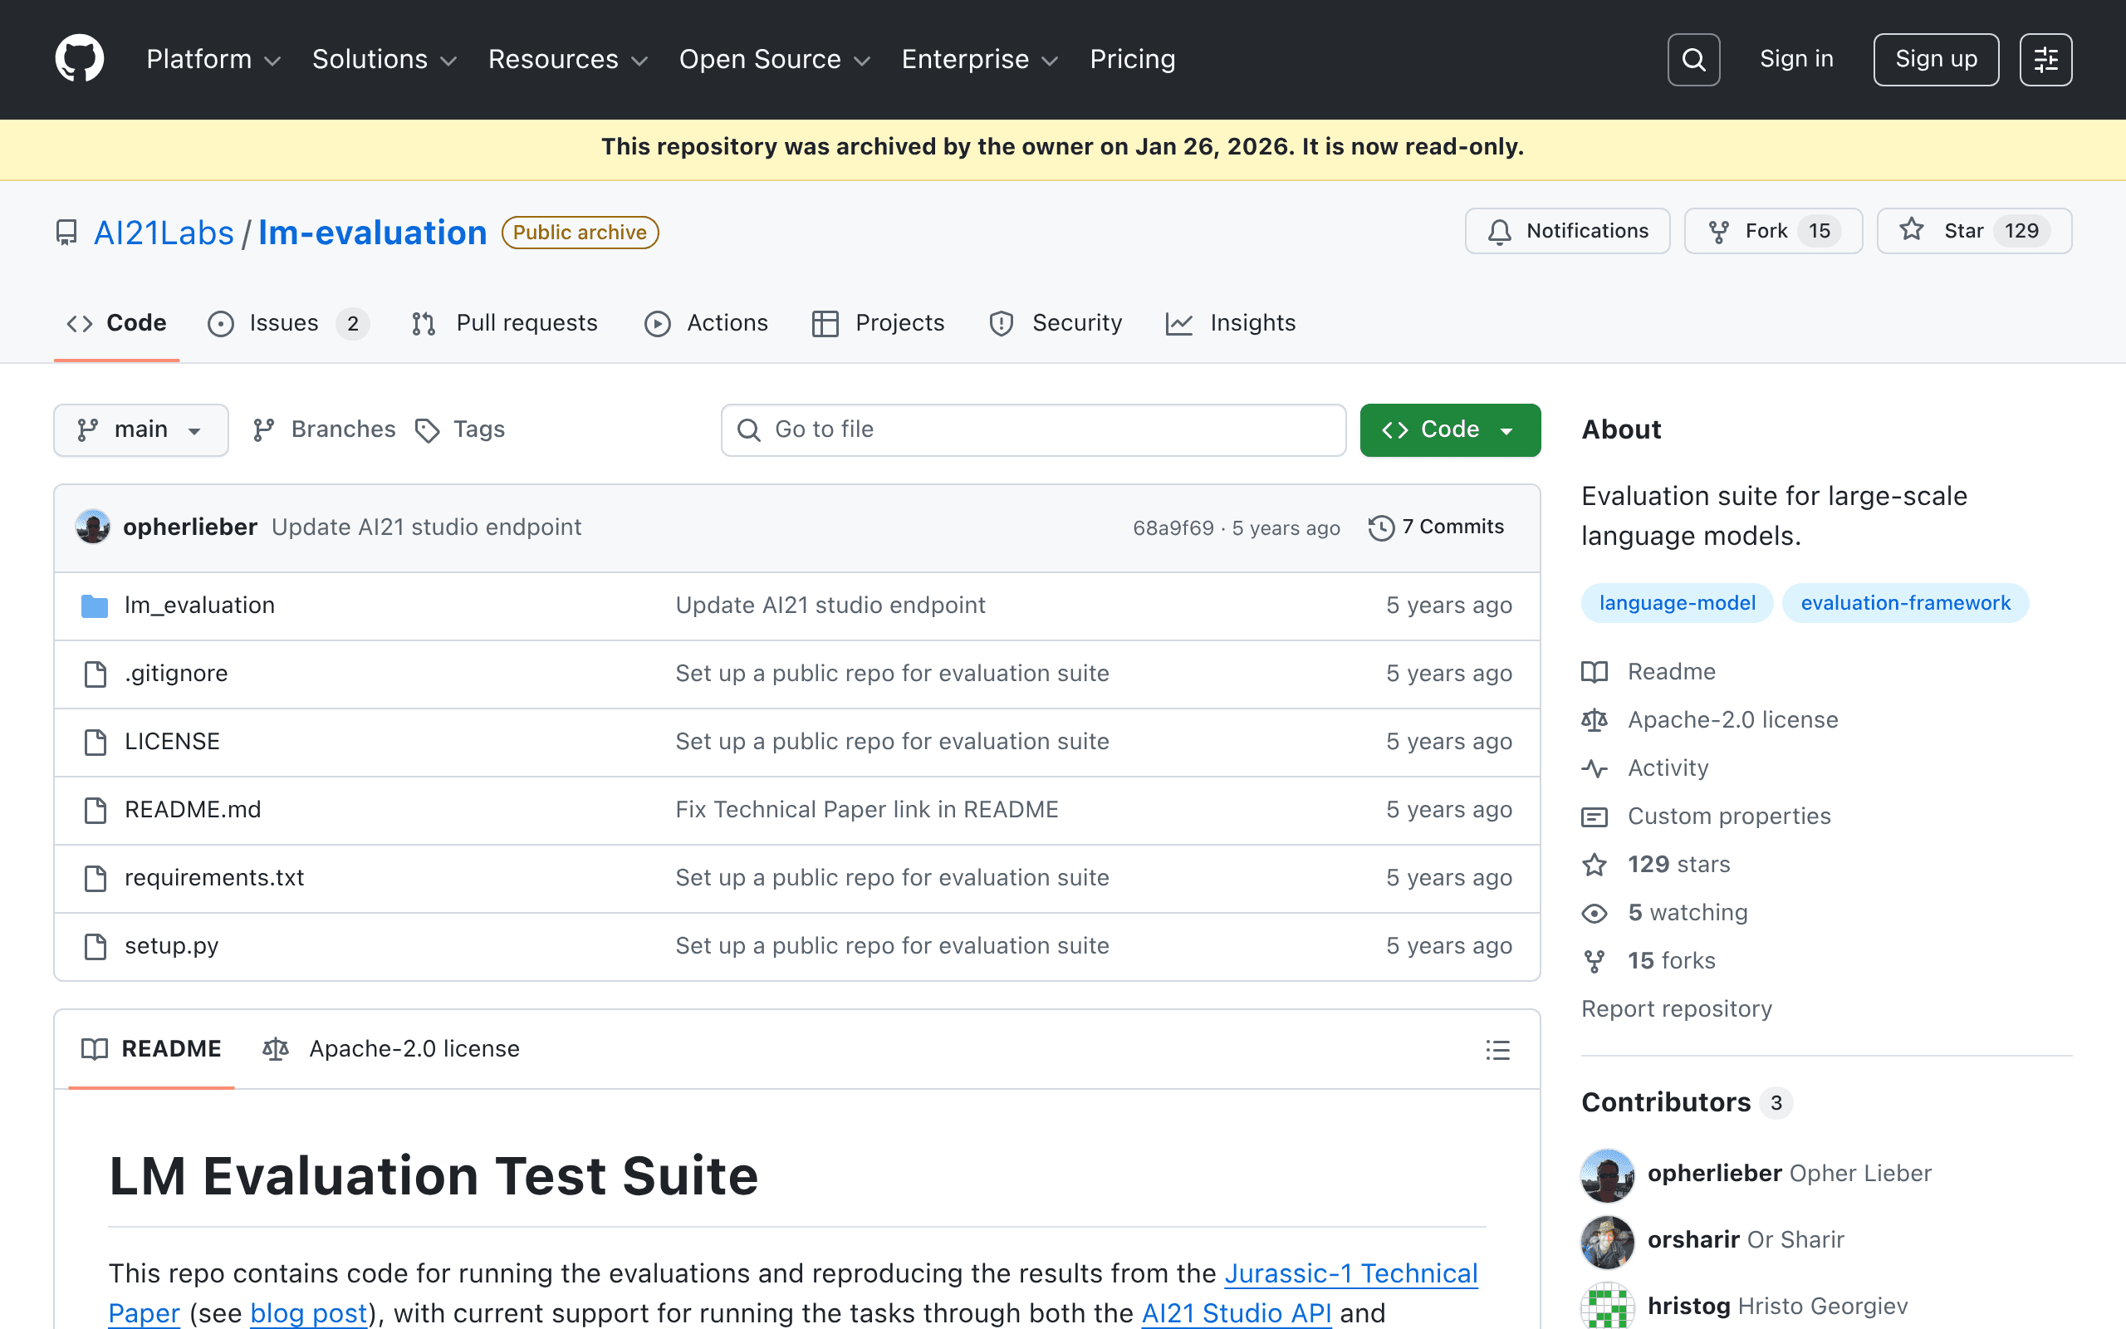Viewport: 2126px width, 1329px height.
Task: Switch to the Projects tab
Action: coord(878,323)
